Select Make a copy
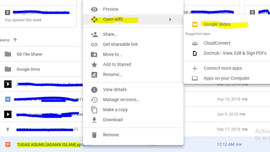The height and width of the screenshot is (152, 270). [133, 110]
